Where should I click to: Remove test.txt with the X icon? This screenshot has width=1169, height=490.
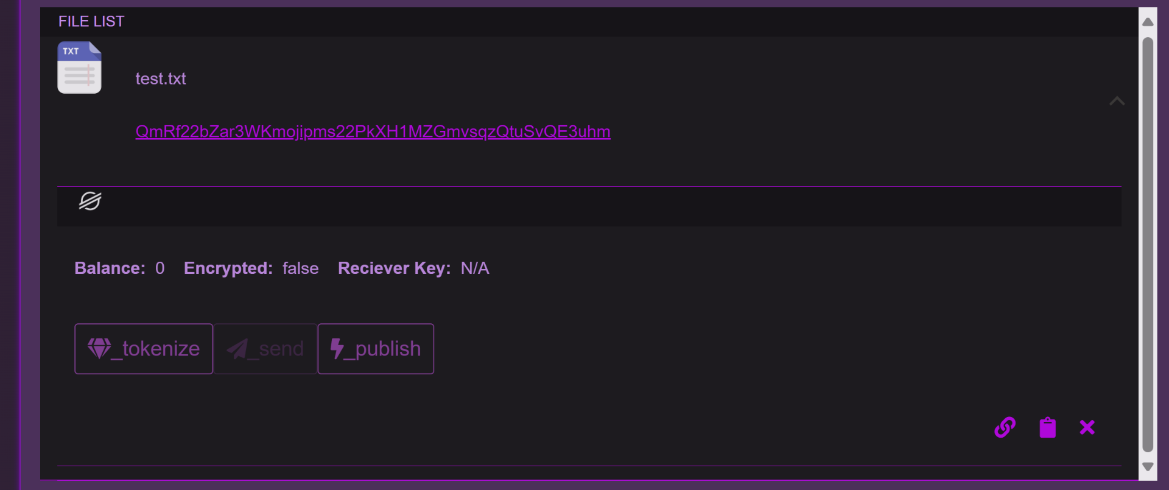[1087, 427]
